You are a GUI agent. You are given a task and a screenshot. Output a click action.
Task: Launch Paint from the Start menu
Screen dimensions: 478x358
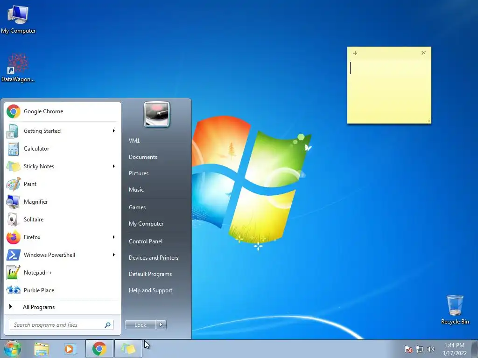(63, 184)
